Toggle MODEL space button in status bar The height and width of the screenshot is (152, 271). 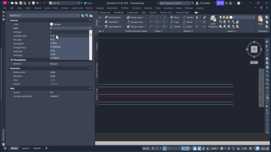point(146,148)
